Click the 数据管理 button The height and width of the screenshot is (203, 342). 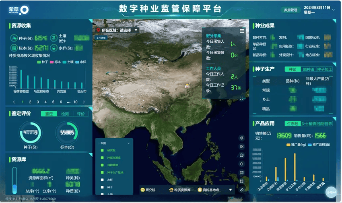click(290, 10)
